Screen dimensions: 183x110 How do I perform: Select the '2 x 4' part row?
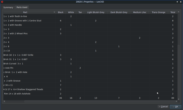(90, 42)
